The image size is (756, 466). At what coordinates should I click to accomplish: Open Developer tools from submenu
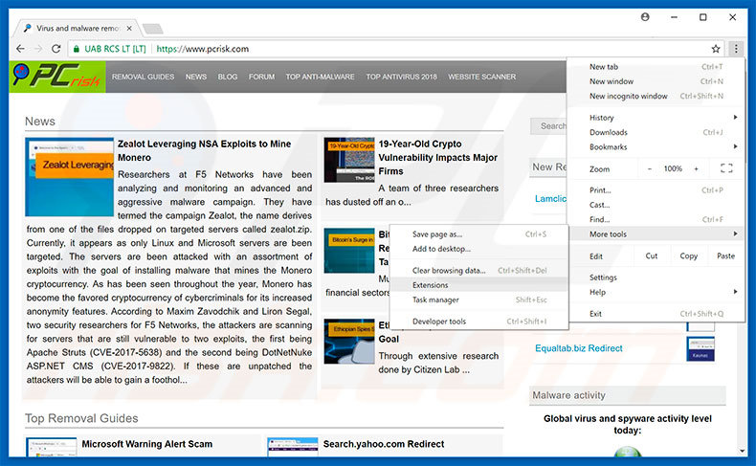click(x=479, y=322)
